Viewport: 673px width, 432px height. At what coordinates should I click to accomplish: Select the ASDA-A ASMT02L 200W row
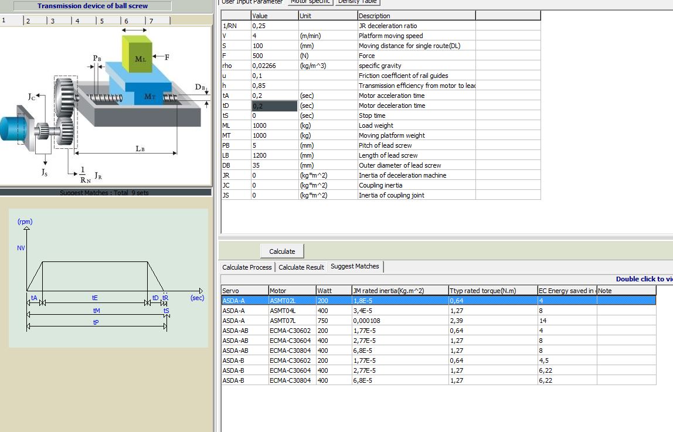(x=439, y=300)
